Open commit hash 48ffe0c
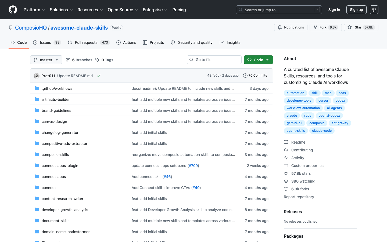 tap(213, 76)
